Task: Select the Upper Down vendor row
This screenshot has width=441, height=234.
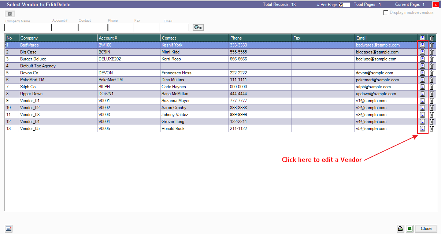Action: tap(58, 94)
